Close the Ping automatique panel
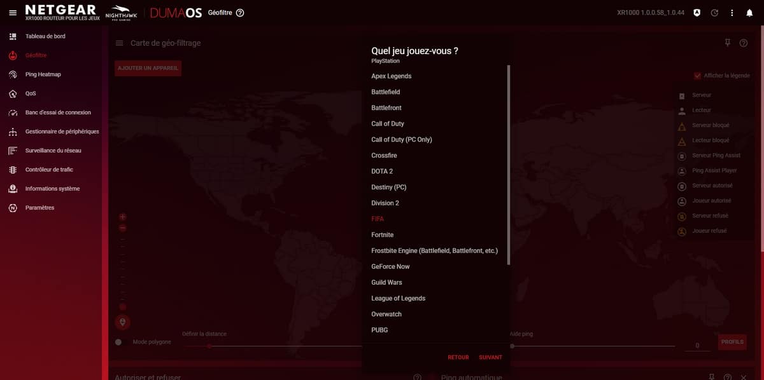Viewport: 764px width, 380px height. click(743, 377)
